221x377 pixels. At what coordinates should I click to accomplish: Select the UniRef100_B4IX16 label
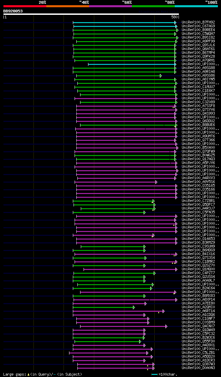click(x=199, y=254)
